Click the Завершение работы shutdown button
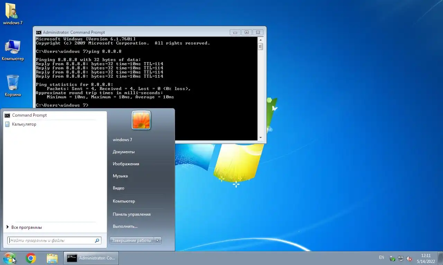Viewport: 443px width, 265px height. point(132,241)
